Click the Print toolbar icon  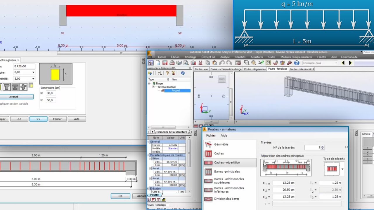pos(172,63)
